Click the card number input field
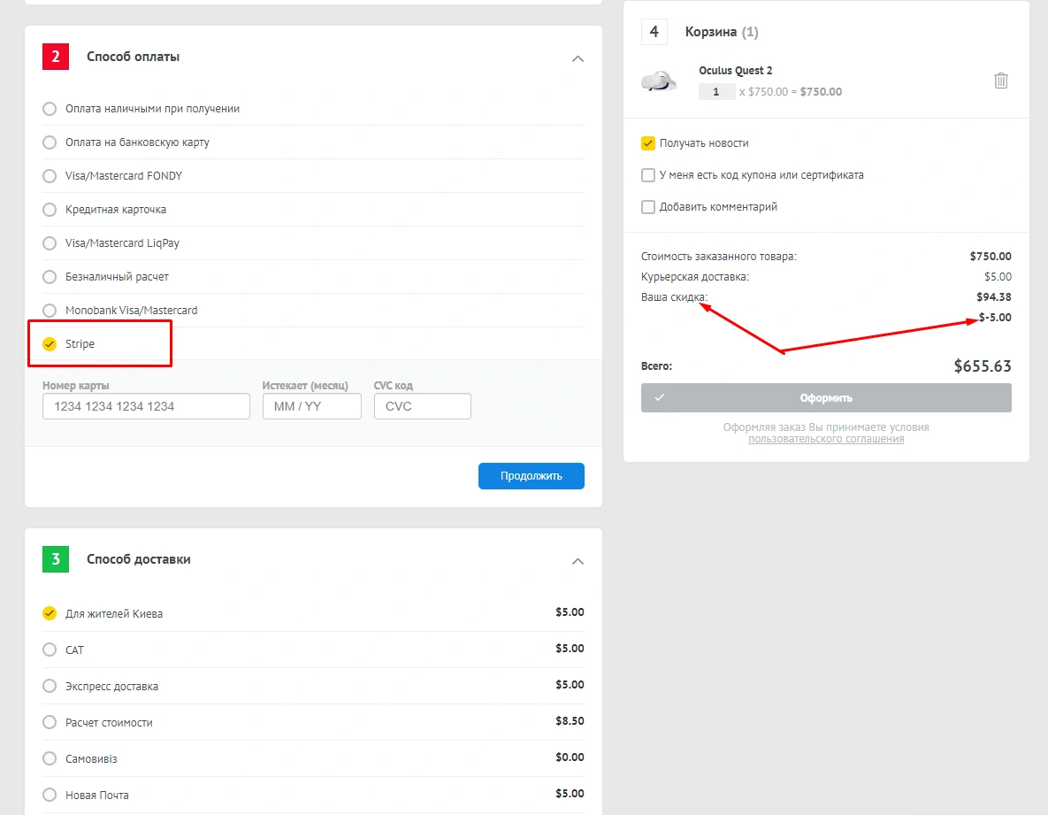 146,406
